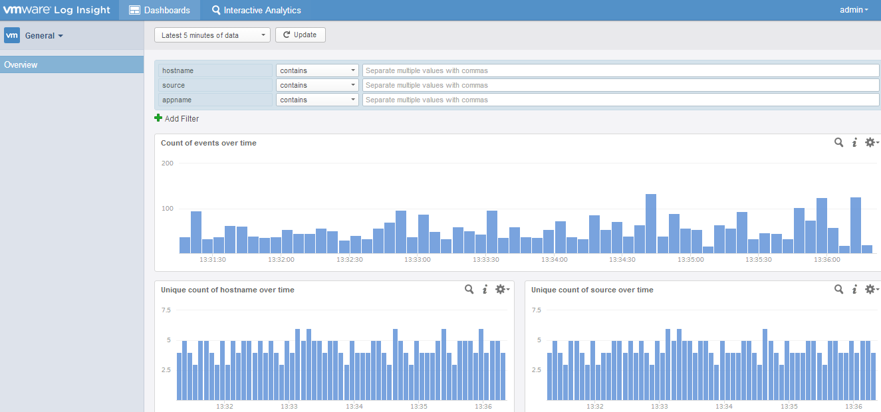The width and height of the screenshot is (881, 412).
Task: Switch to Interactive Analytics tab
Action: 256,10
